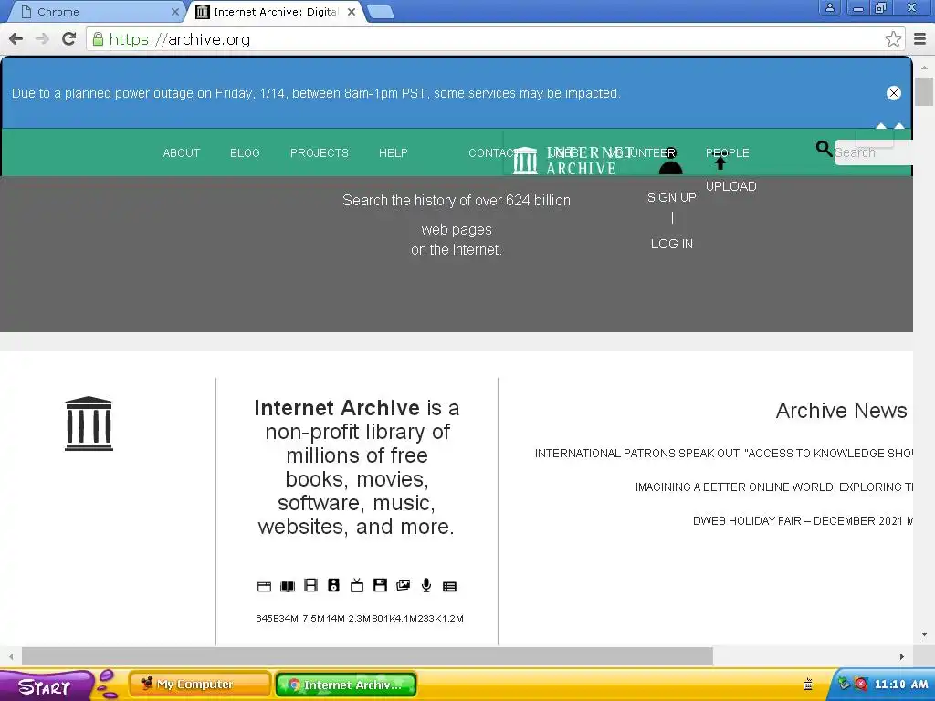Close the Chrome tab
Viewport: 935px width, 701px height.
(x=174, y=12)
